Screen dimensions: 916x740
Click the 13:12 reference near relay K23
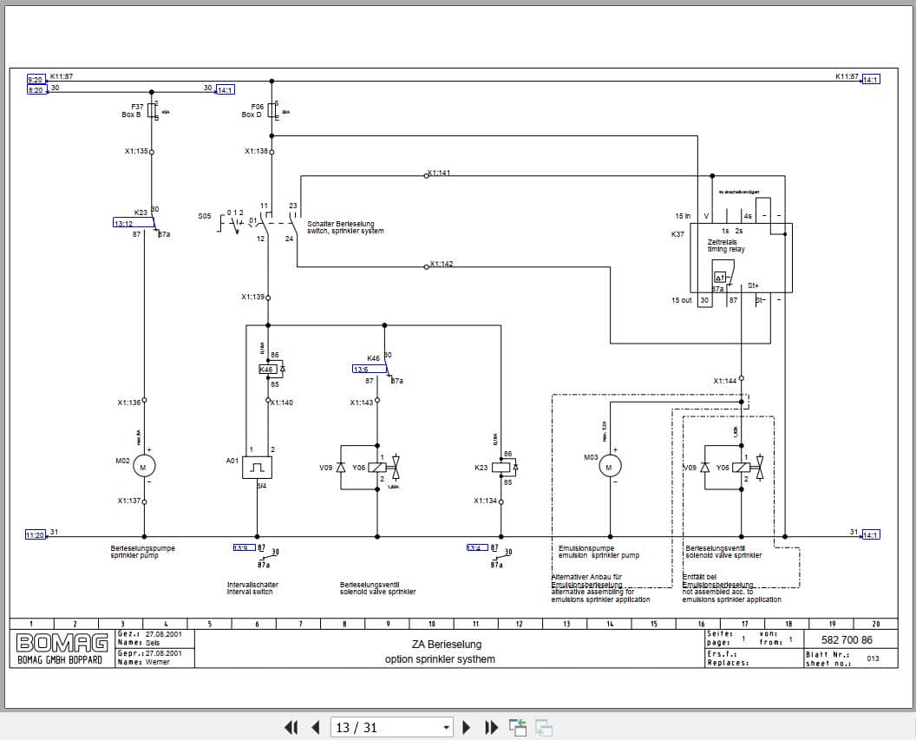(121, 225)
